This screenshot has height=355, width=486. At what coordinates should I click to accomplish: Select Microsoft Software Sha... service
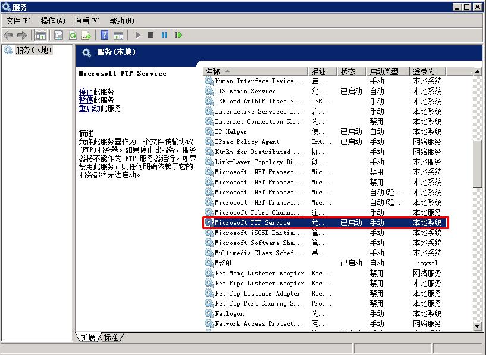325,243
